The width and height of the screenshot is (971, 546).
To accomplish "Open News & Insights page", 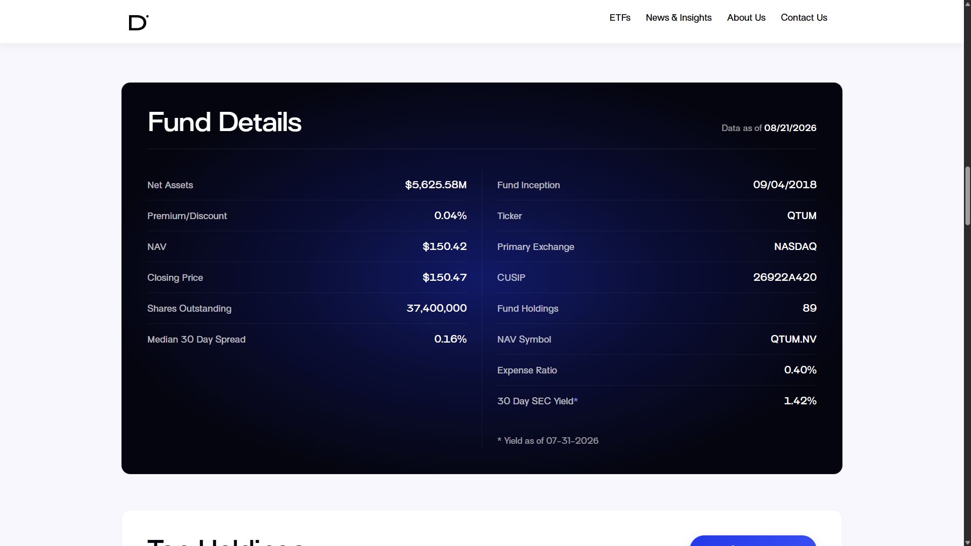I will (x=679, y=18).
